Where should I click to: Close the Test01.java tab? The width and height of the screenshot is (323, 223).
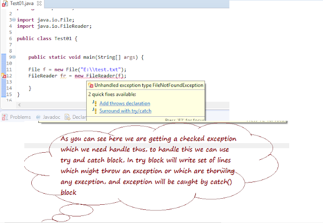(39, 4)
